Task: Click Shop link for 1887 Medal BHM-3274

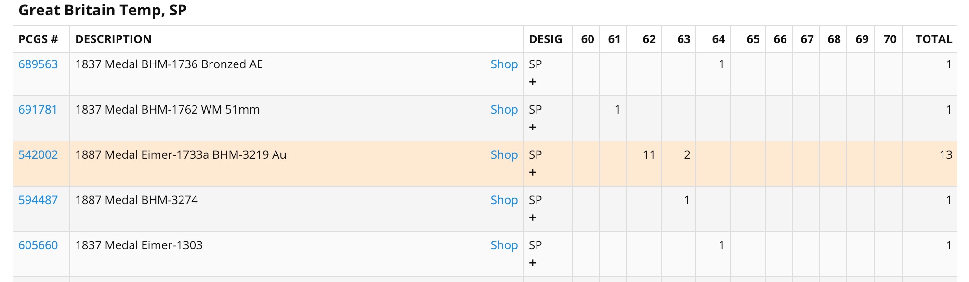Action: [504, 200]
